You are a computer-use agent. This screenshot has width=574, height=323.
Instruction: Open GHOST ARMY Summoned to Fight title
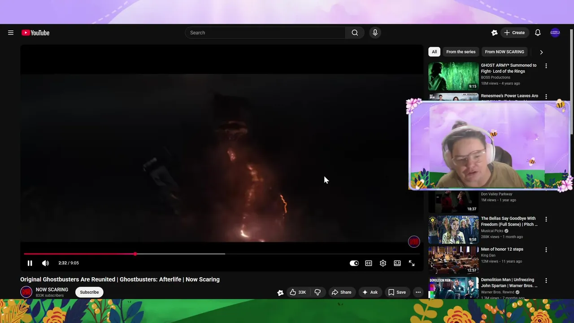click(x=509, y=68)
